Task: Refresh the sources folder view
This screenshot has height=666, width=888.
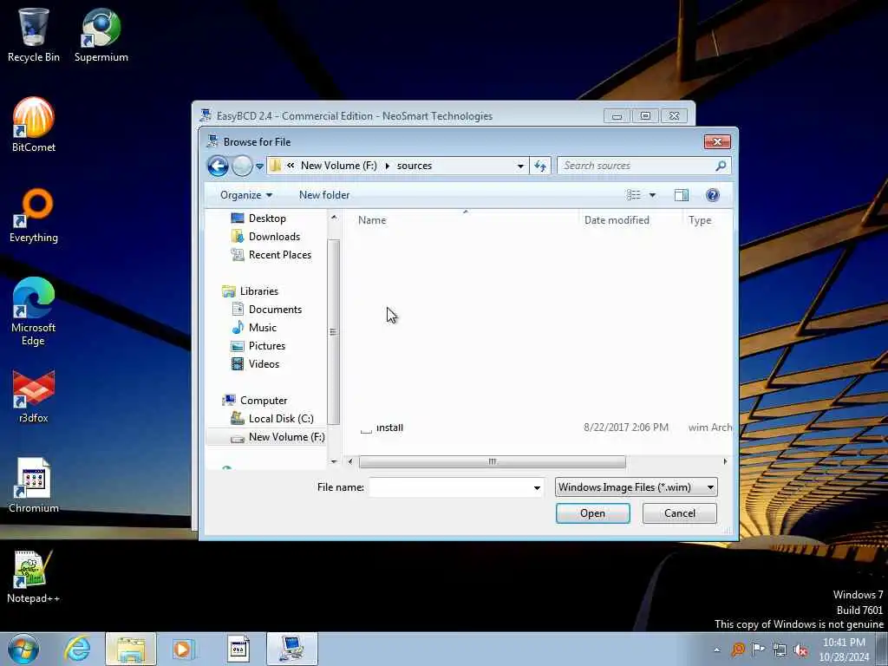Action: coord(540,166)
